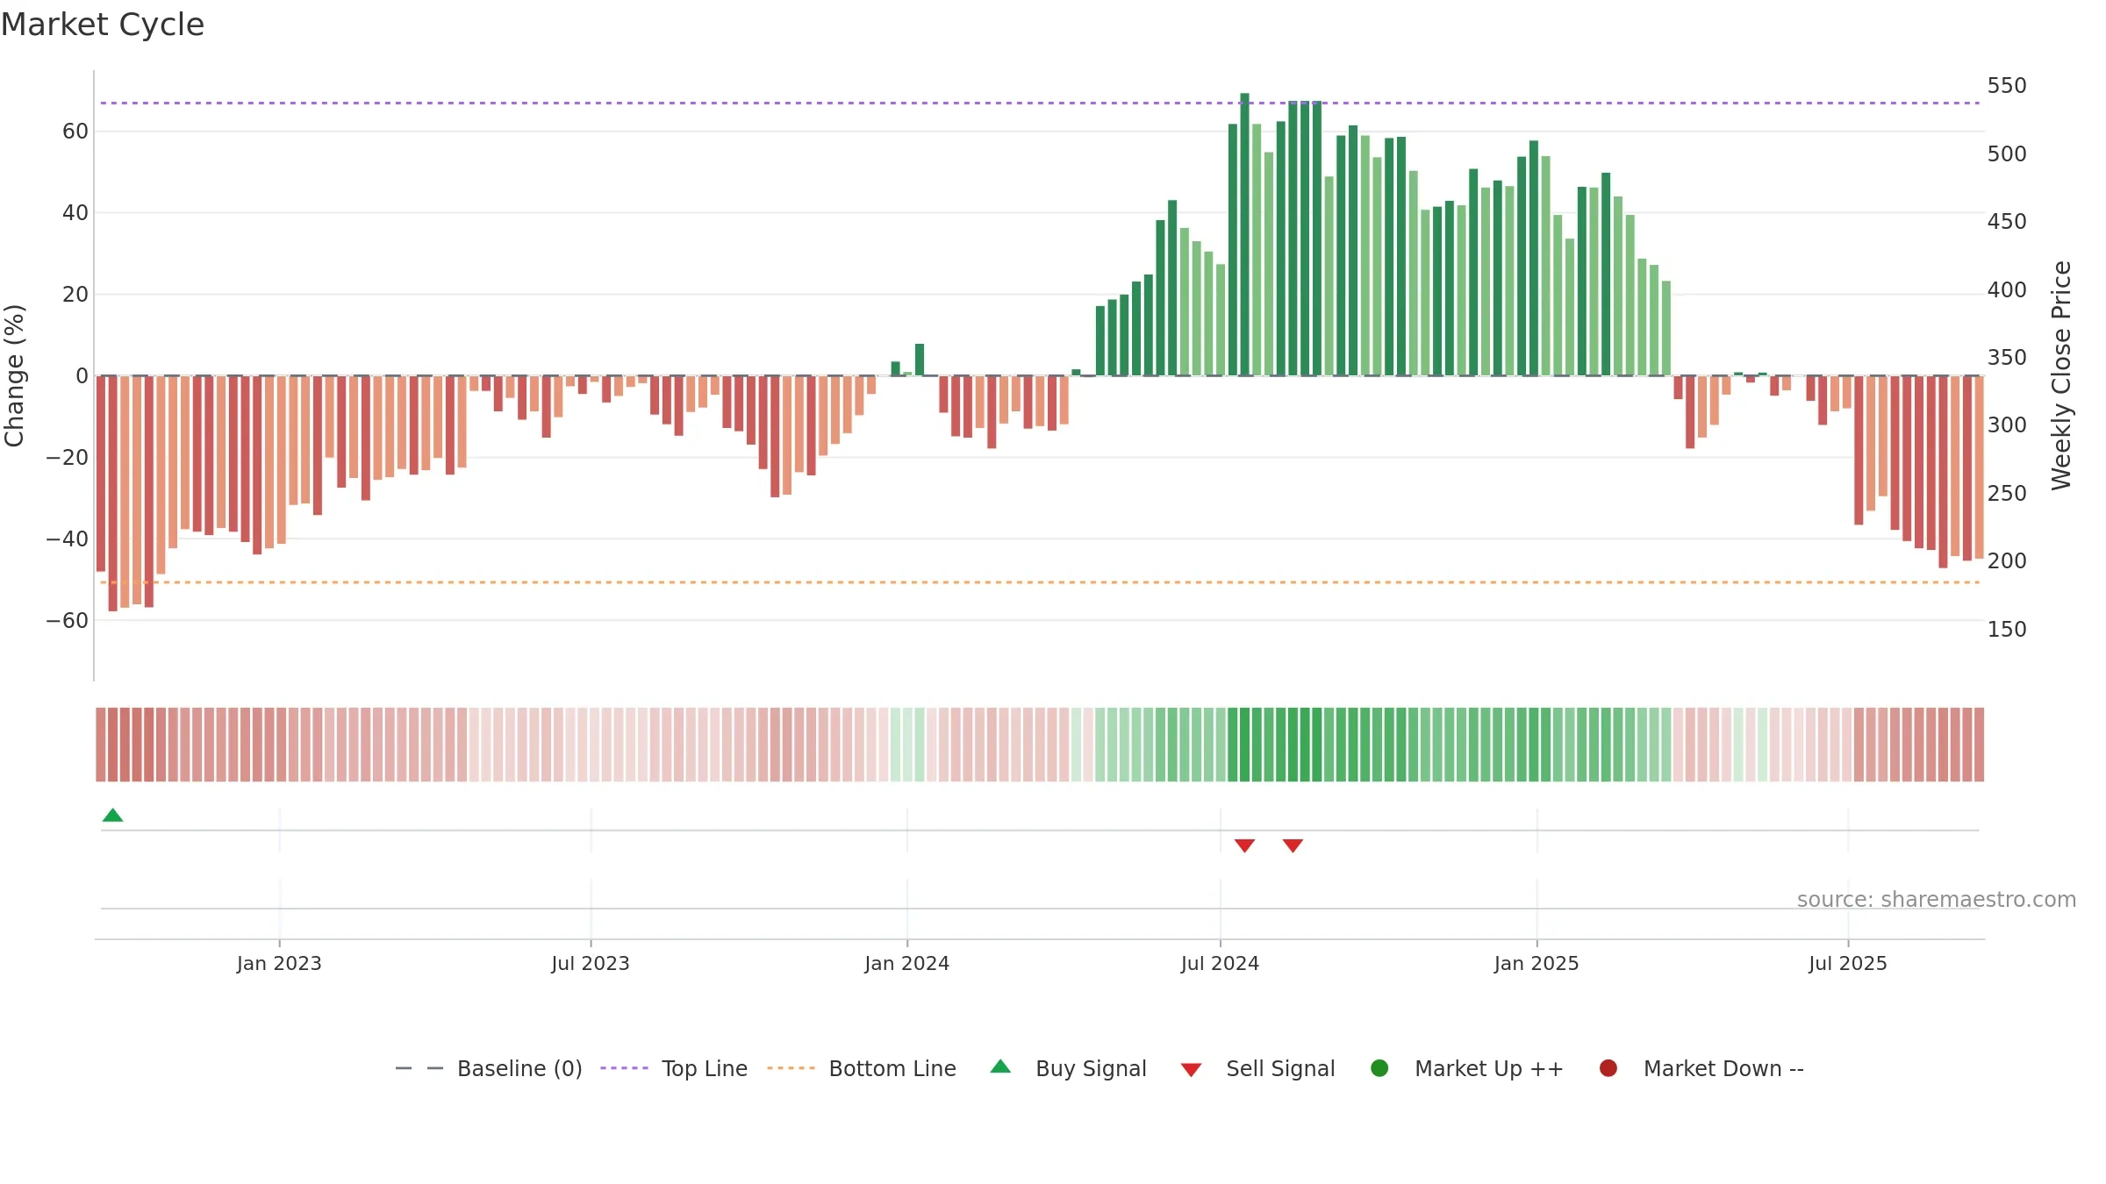This screenshot has height=1184, width=2106.
Task: Click the red down-triangle icon in legend
Action: coord(1191,1070)
